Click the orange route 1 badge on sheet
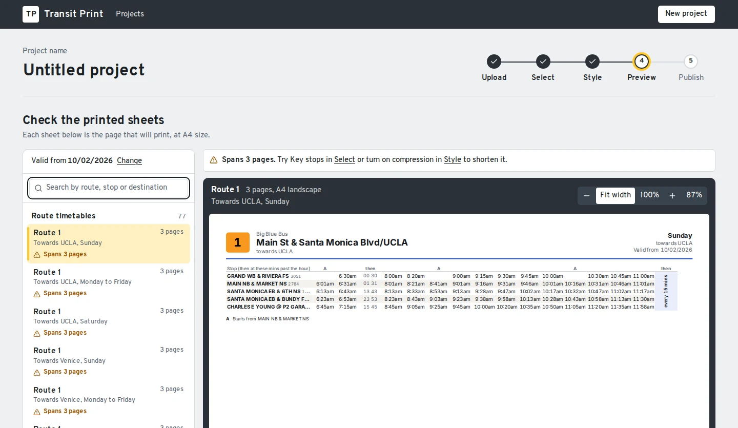Viewport: 738px width, 428px height. 238,242
